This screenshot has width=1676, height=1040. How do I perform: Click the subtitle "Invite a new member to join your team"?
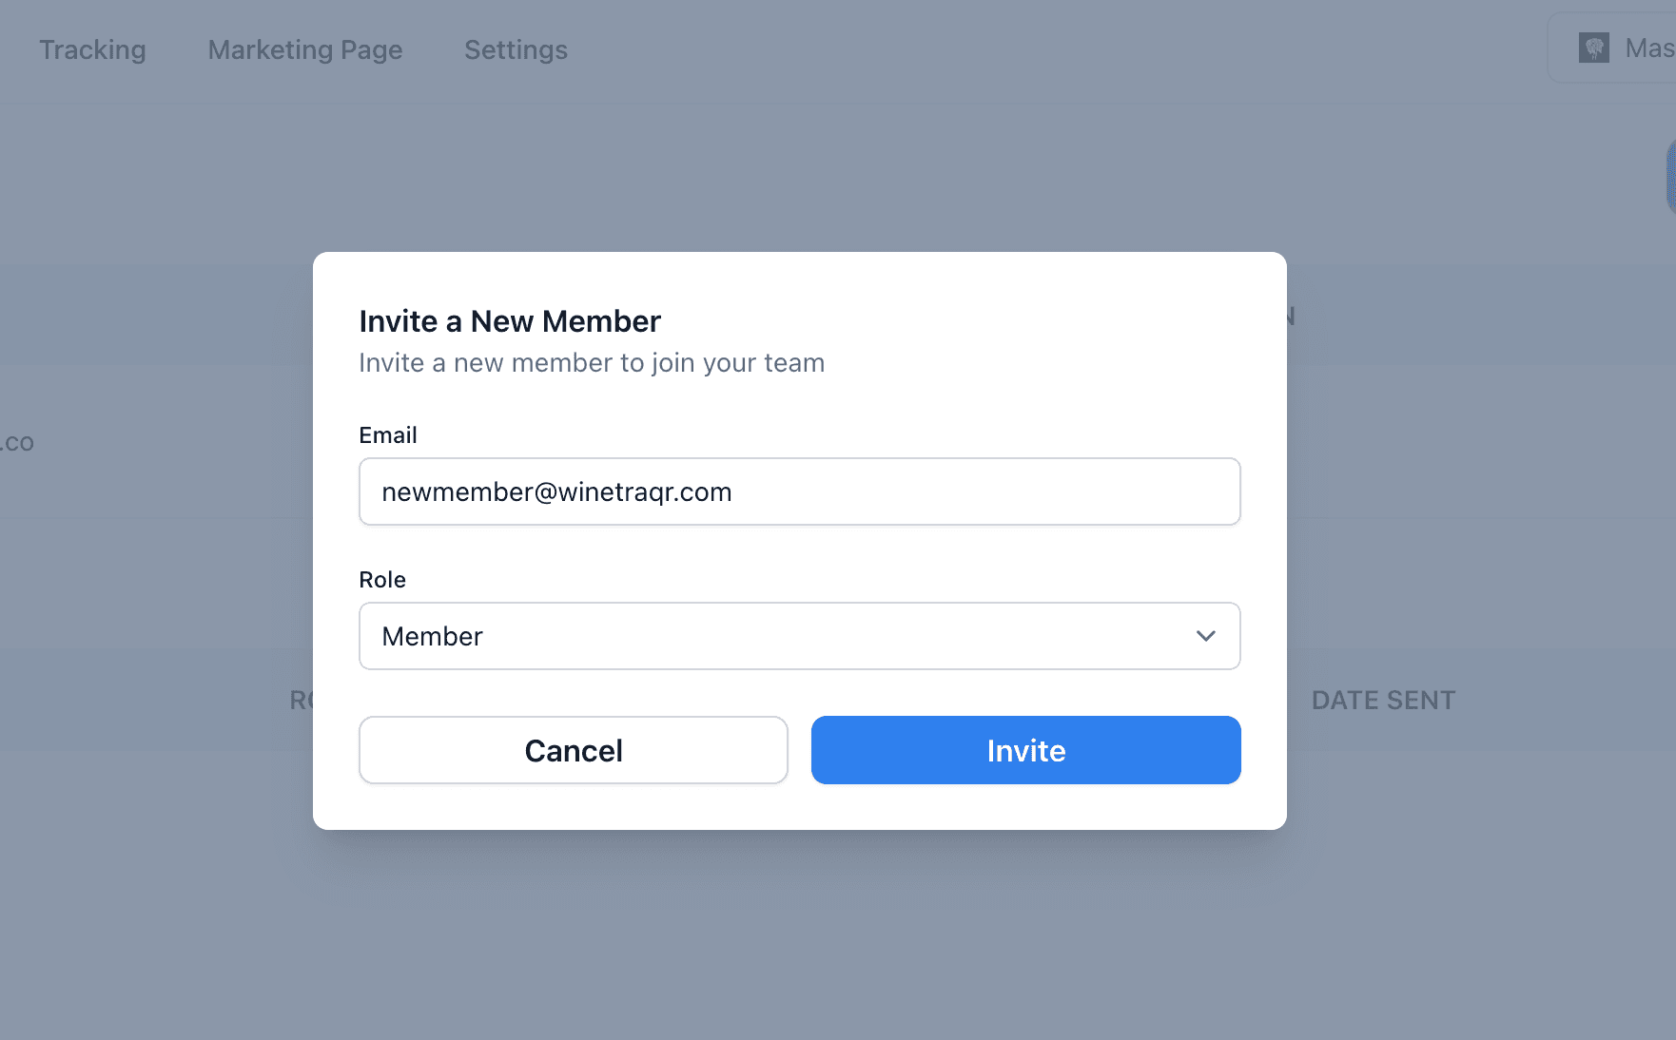(x=592, y=362)
